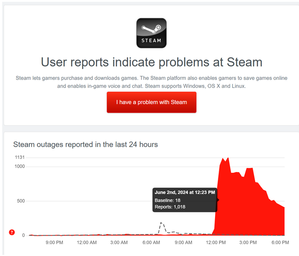
Task: Click the Steam logo icon
Action: (x=152, y=33)
